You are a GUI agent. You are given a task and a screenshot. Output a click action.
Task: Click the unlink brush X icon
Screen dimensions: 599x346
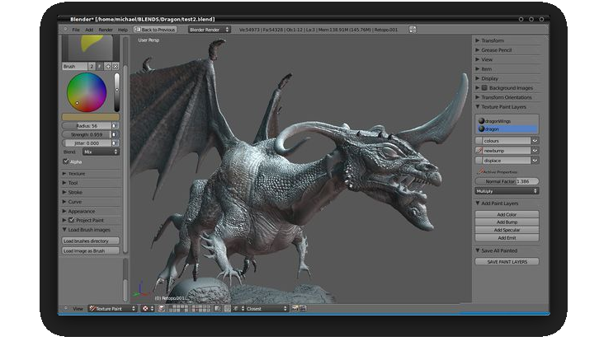[116, 64]
